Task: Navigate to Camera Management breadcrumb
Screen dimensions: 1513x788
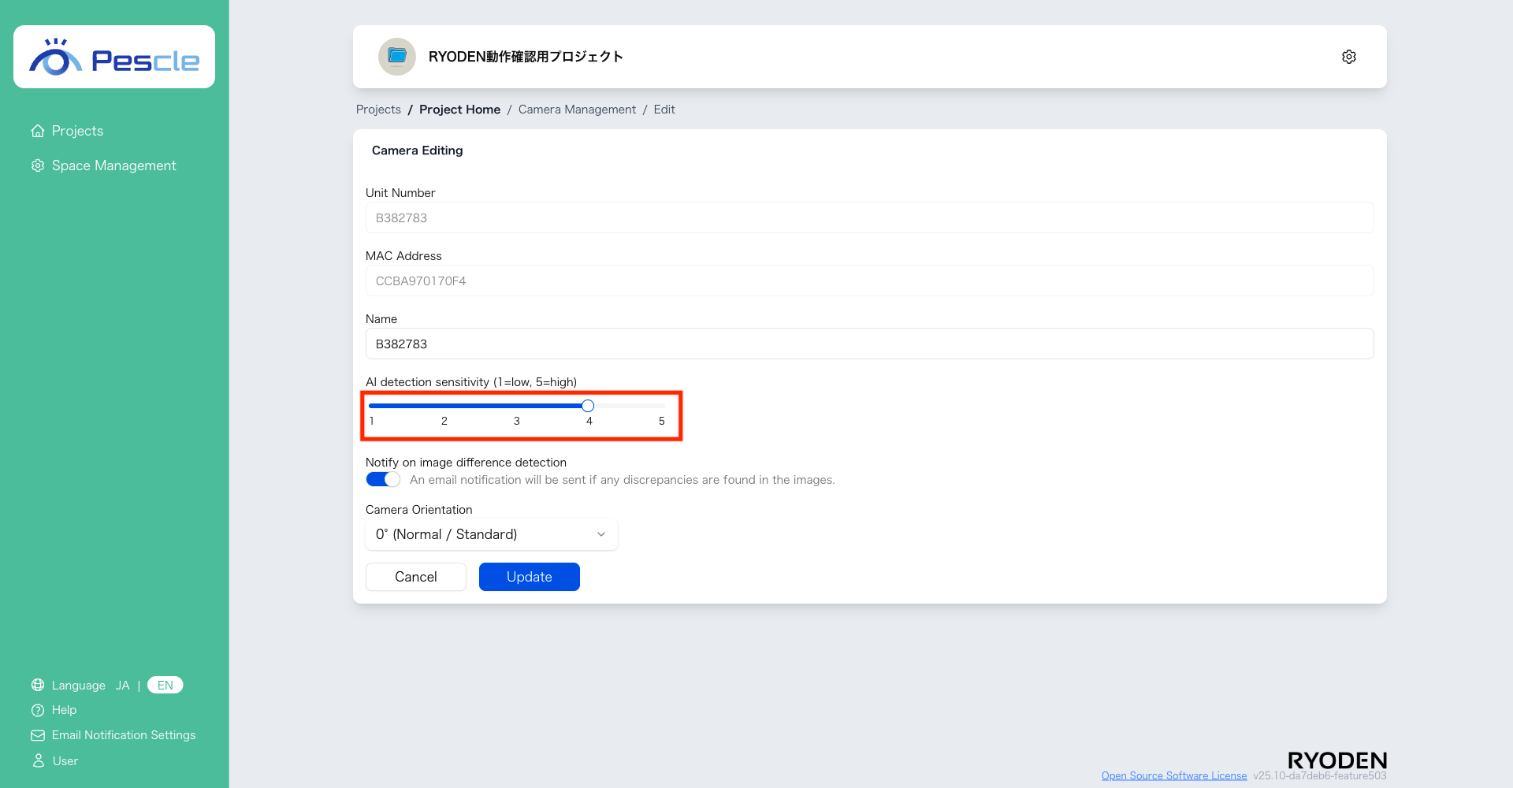Action: [577, 110]
